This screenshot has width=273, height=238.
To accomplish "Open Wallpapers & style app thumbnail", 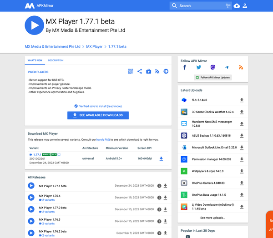I will tap(184, 171).
